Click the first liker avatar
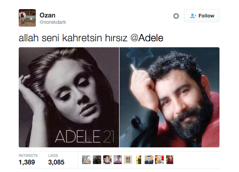This screenshot has height=172, width=239. click(86, 160)
